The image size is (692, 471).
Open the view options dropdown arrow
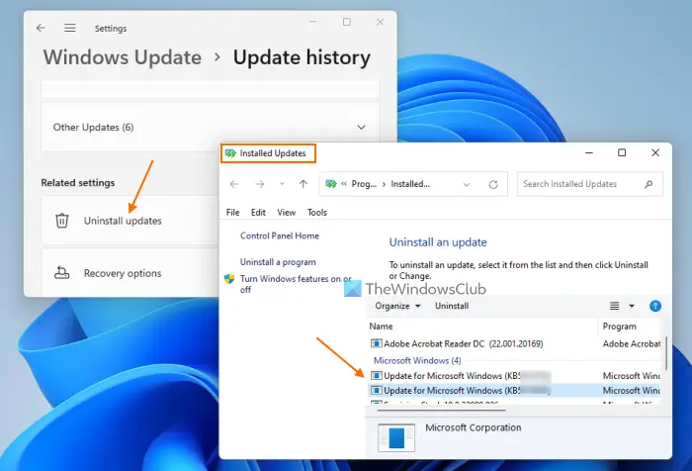[x=632, y=306]
